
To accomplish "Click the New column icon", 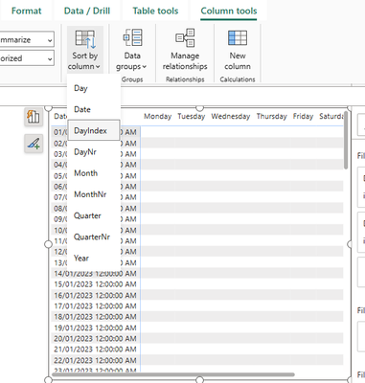I will click(238, 38).
